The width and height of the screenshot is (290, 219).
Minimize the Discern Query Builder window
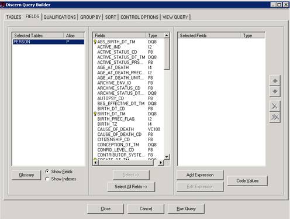pyautogui.click(x=273, y=5)
